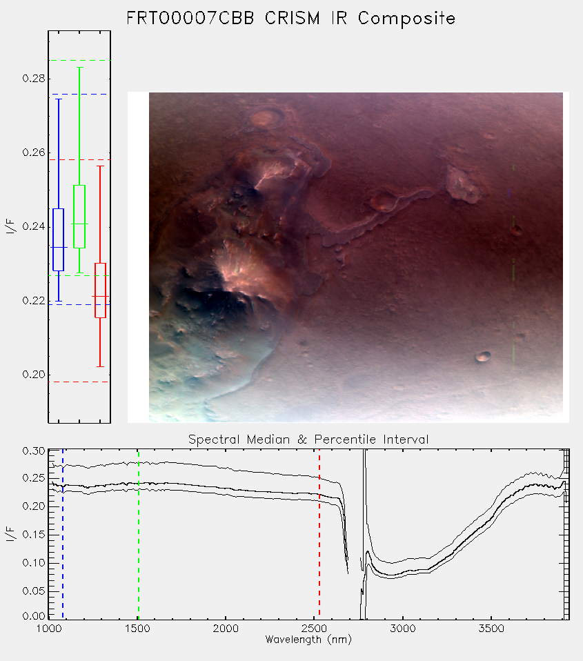Select the green box in the boxplot

click(x=79, y=217)
